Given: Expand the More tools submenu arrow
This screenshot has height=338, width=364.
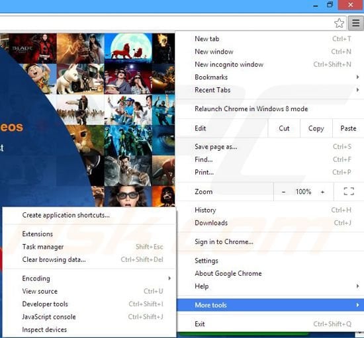Looking at the screenshot, I should (358, 305).
